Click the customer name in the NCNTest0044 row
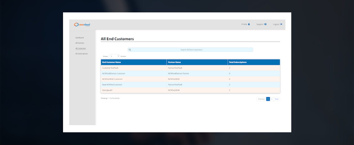This screenshot has width=354, height=145. pos(134,90)
